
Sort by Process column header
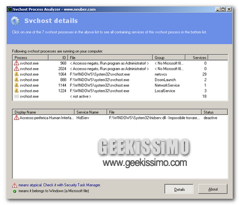pos(30,58)
